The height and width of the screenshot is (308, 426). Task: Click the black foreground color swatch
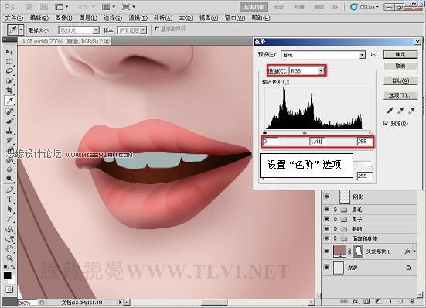point(7,275)
